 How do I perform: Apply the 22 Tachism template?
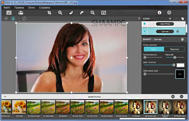63,107
